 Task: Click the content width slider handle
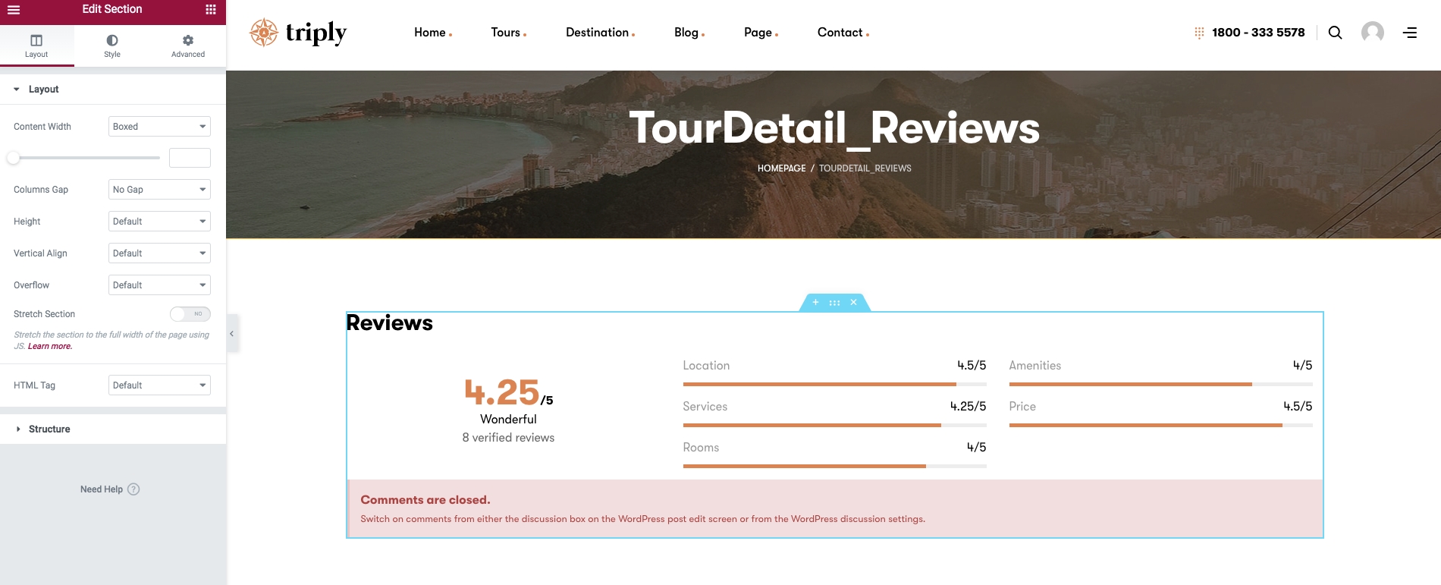click(x=13, y=158)
